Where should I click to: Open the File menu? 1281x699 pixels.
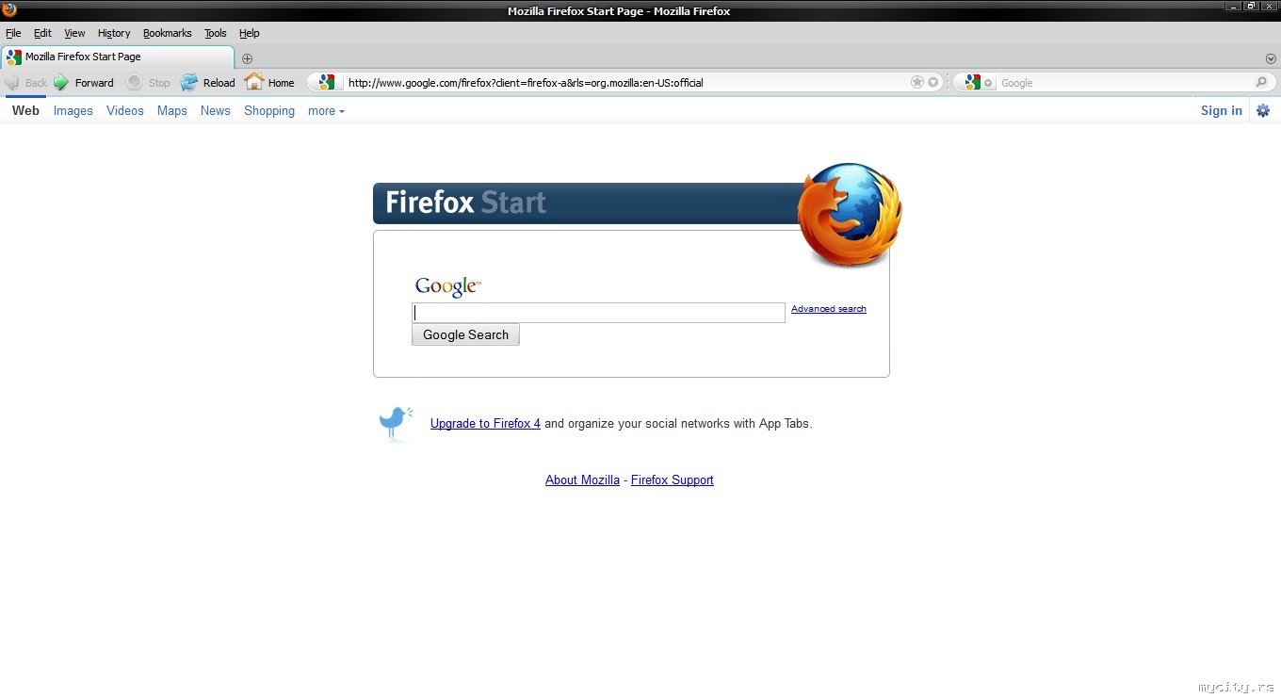click(x=13, y=33)
